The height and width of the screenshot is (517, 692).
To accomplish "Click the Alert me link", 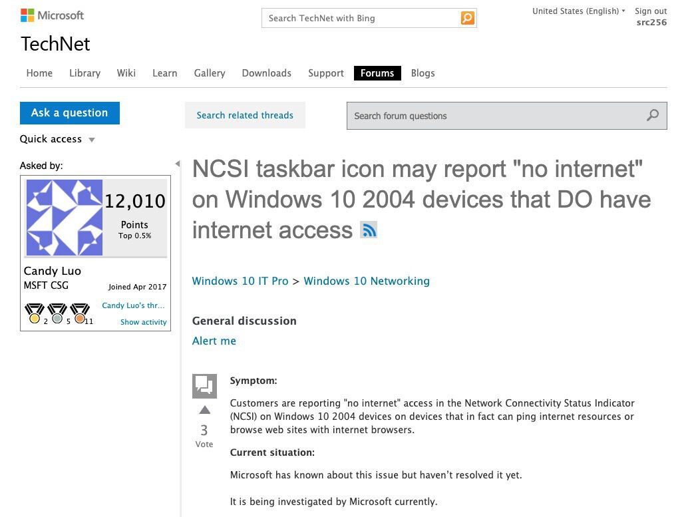I will pos(214,341).
